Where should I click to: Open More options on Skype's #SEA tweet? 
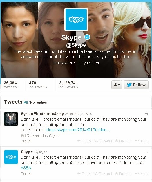tap(141, 174)
